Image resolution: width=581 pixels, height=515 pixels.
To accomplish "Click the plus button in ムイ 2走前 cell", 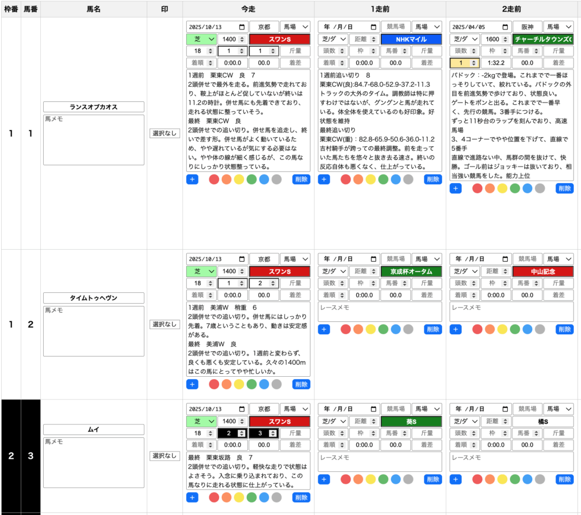I will point(456,479).
